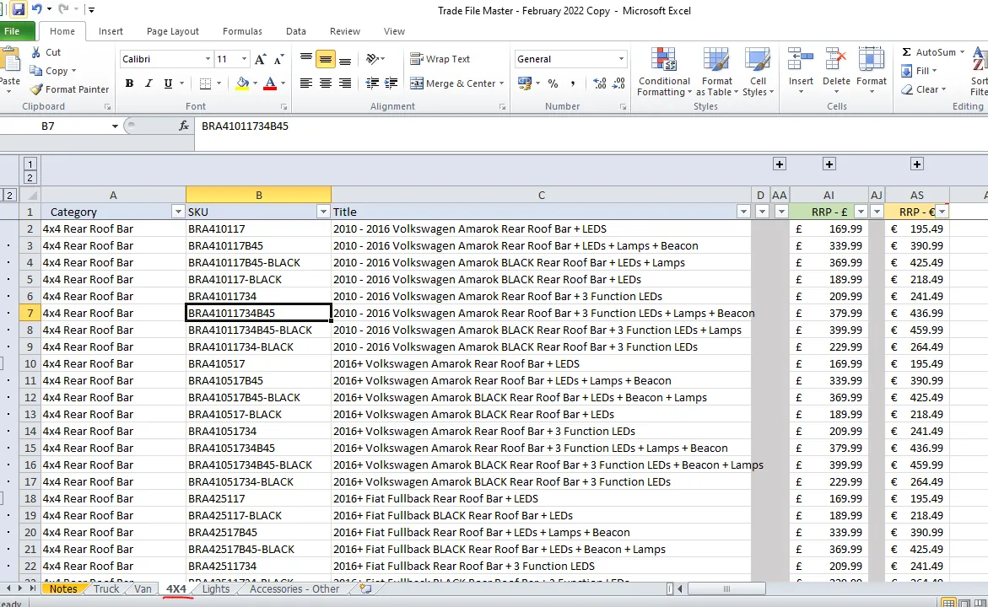
Task: Open Cell Styles gallery
Action: [758, 73]
